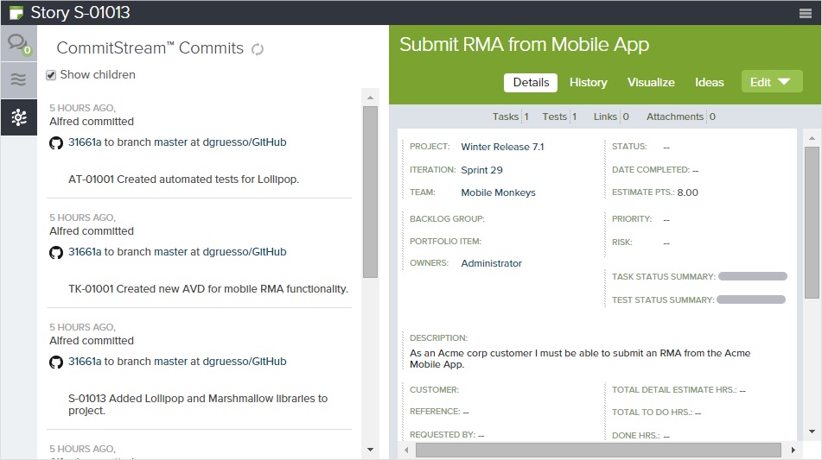The height and width of the screenshot is (460, 822).
Task: Jump to the Attachments section
Action: click(680, 117)
